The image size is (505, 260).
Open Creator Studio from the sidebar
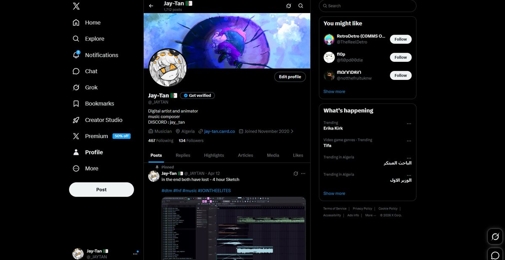[x=98, y=120]
